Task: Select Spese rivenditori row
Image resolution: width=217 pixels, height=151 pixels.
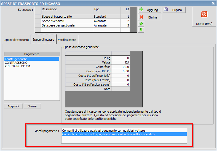Action: point(82,21)
